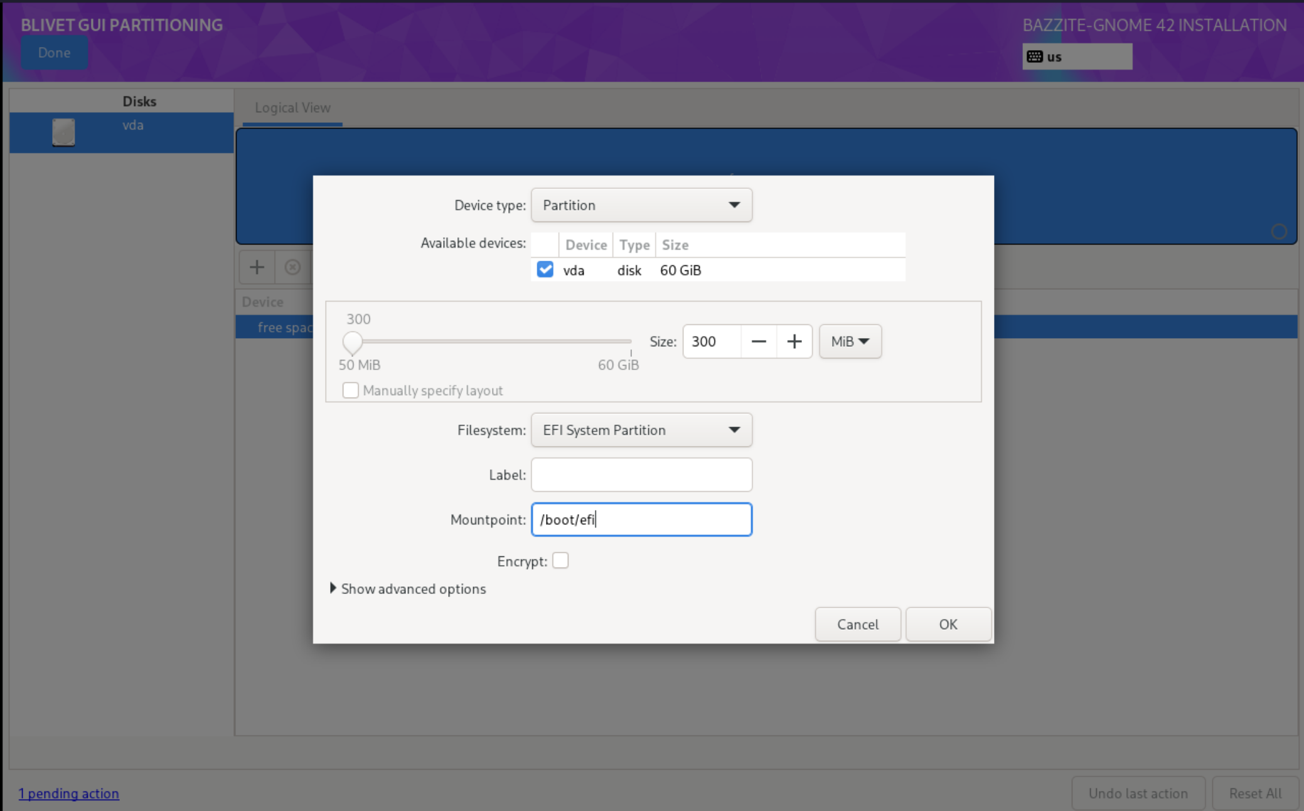Expand Show advanced options

click(412, 588)
